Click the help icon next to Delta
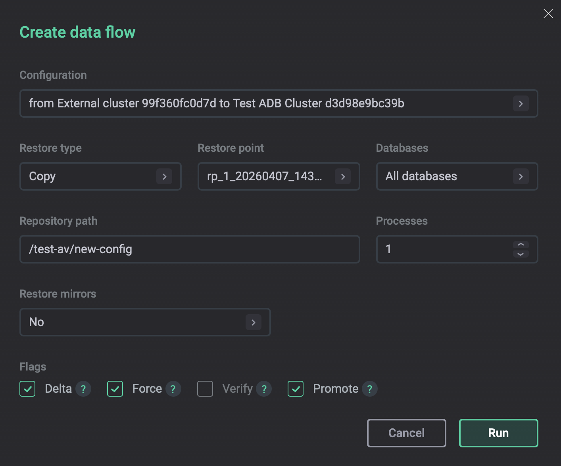 click(83, 389)
